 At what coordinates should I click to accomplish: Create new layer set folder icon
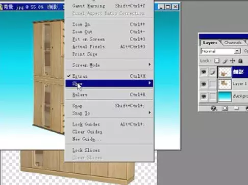[236, 108]
